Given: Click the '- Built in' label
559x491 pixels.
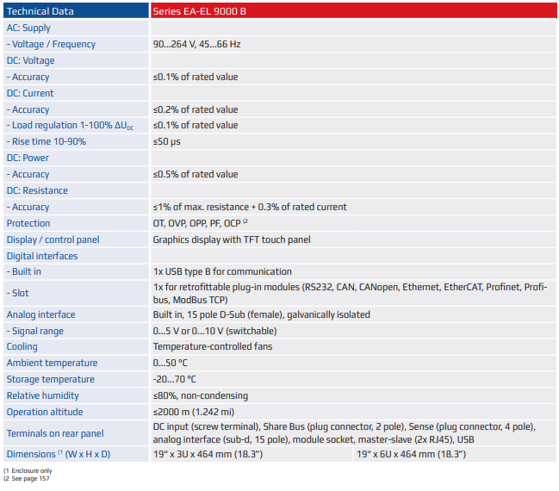Looking at the screenshot, I should coord(24,271).
